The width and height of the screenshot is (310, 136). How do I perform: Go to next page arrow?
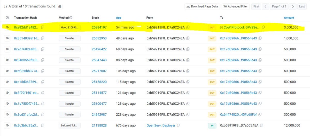(x=292, y=6)
